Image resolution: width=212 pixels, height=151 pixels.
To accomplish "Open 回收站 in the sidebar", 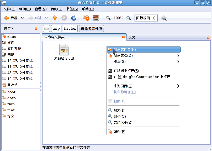I will click(21, 85).
